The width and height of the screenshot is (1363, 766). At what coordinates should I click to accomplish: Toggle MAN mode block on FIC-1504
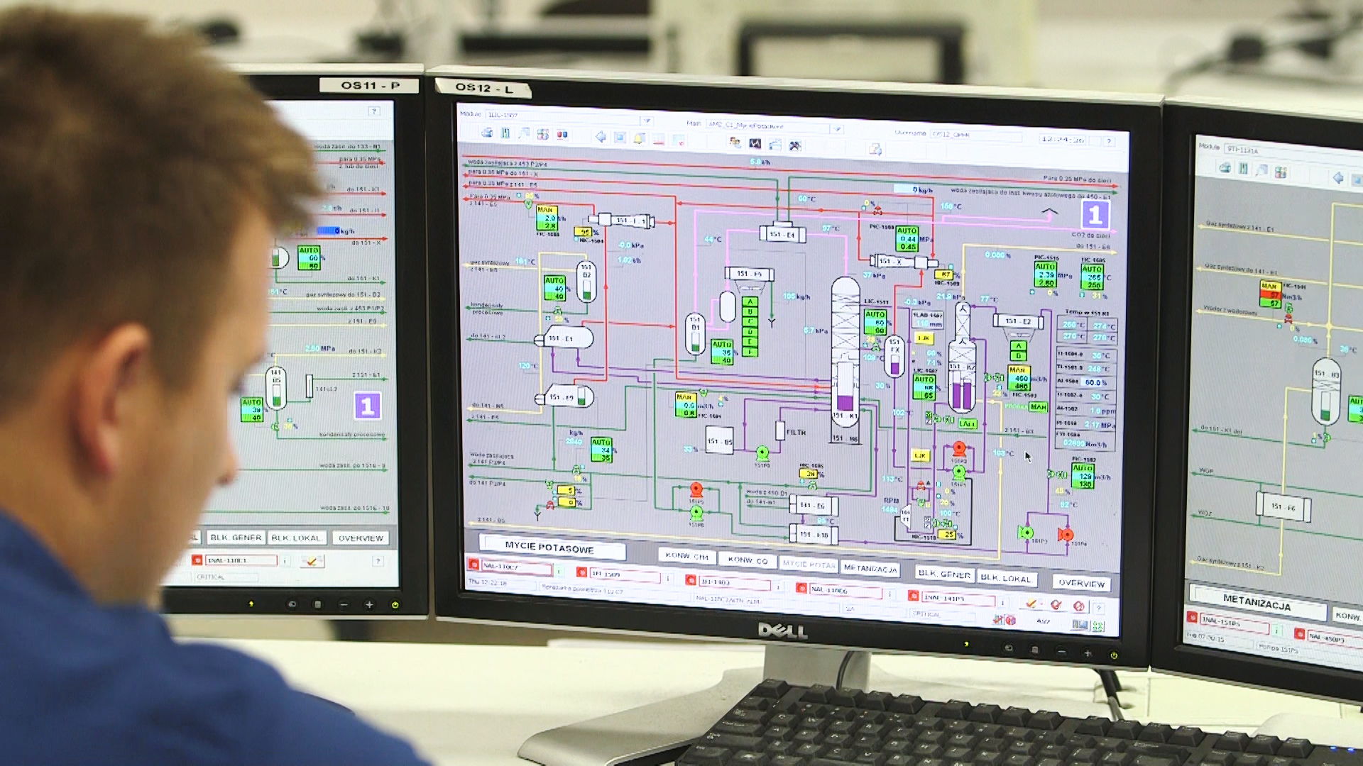click(684, 405)
